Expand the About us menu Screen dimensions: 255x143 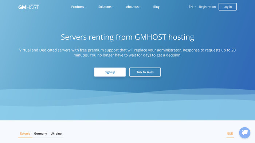point(133,7)
